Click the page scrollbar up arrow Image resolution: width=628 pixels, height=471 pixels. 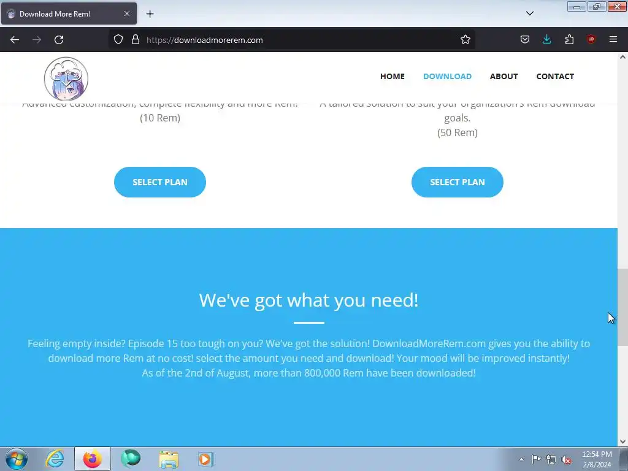[622, 57]
